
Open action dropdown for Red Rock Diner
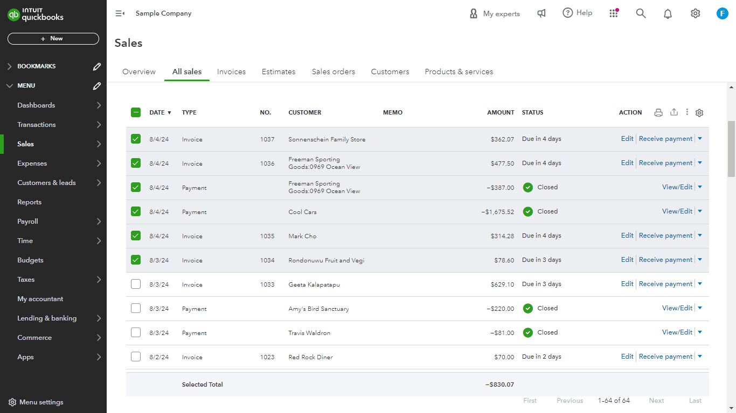[700, 357]
